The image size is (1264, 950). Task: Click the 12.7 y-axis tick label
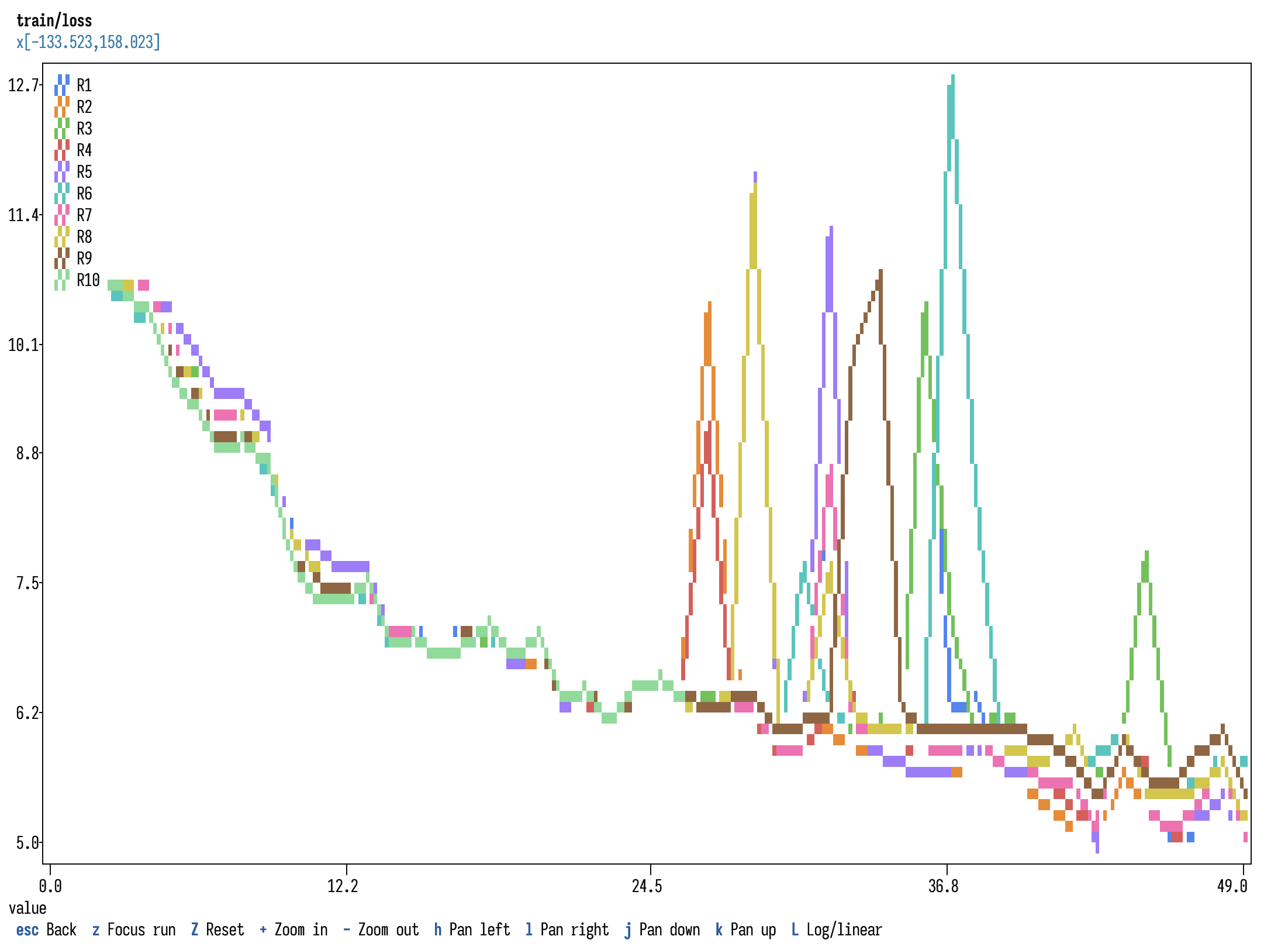[x=24, y=85]
